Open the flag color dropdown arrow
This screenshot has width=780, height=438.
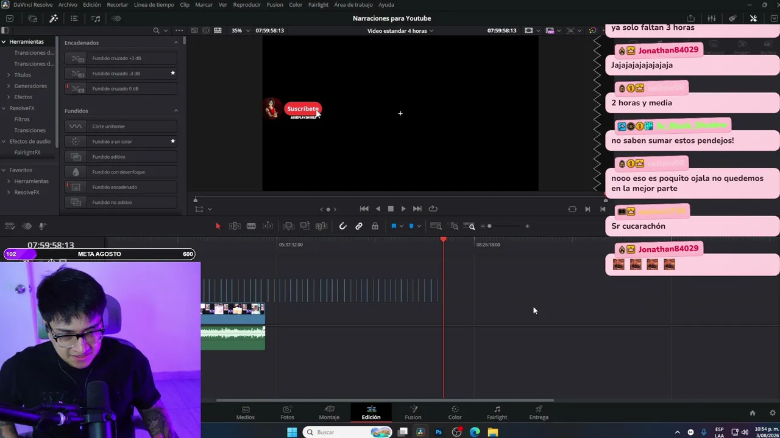click(x=401, y=226)
